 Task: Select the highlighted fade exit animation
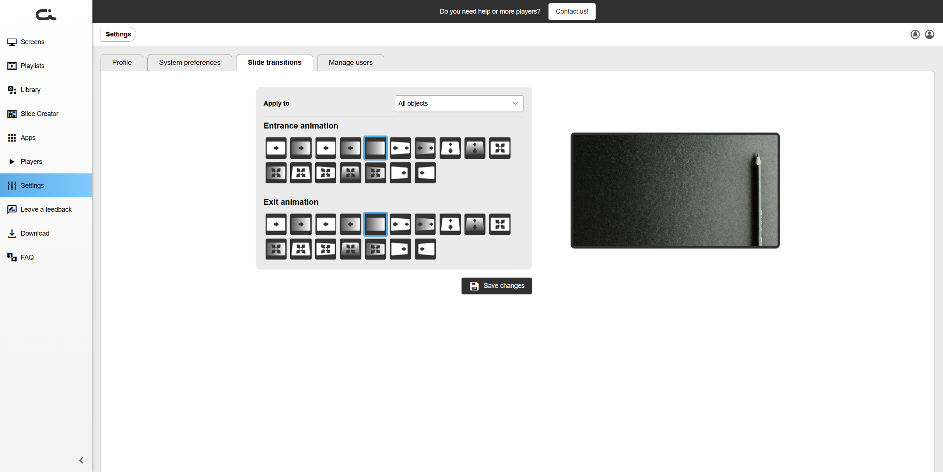(375, 224)
